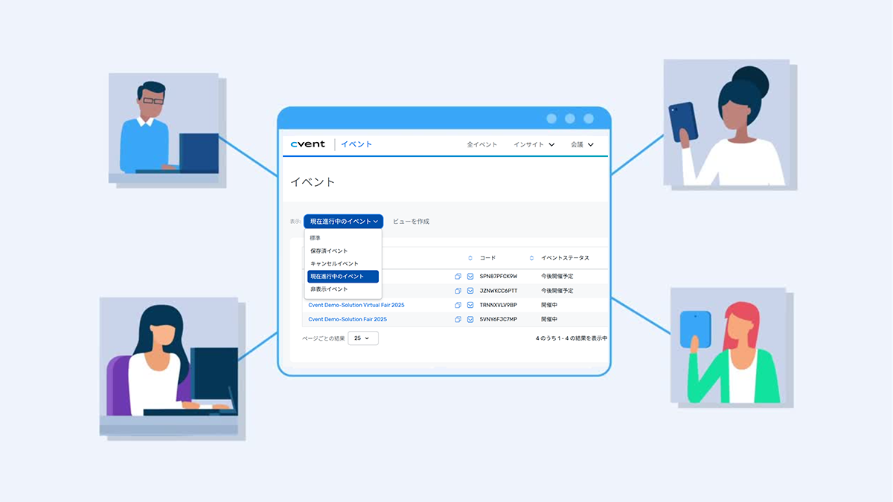Image resolution: width=893 pixels, height=502 pixels.
Task: Open the results-per-page dropdown showing 25
Action: pyautogui.click(x=363, y=338)
